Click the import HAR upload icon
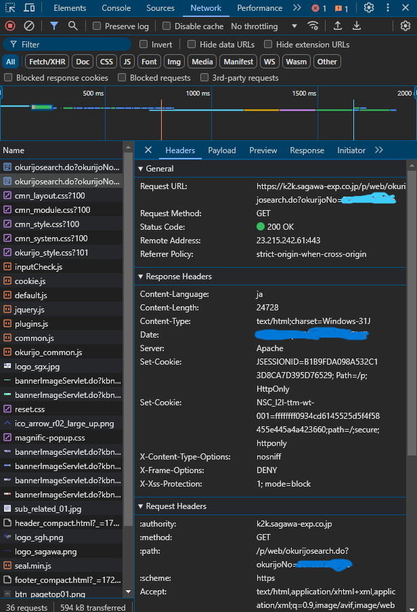The width and height of the screenshot is (417, 612). [337, 26]
